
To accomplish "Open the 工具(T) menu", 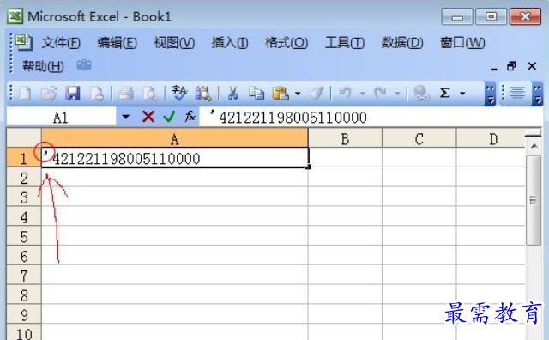I will [345, 43].
